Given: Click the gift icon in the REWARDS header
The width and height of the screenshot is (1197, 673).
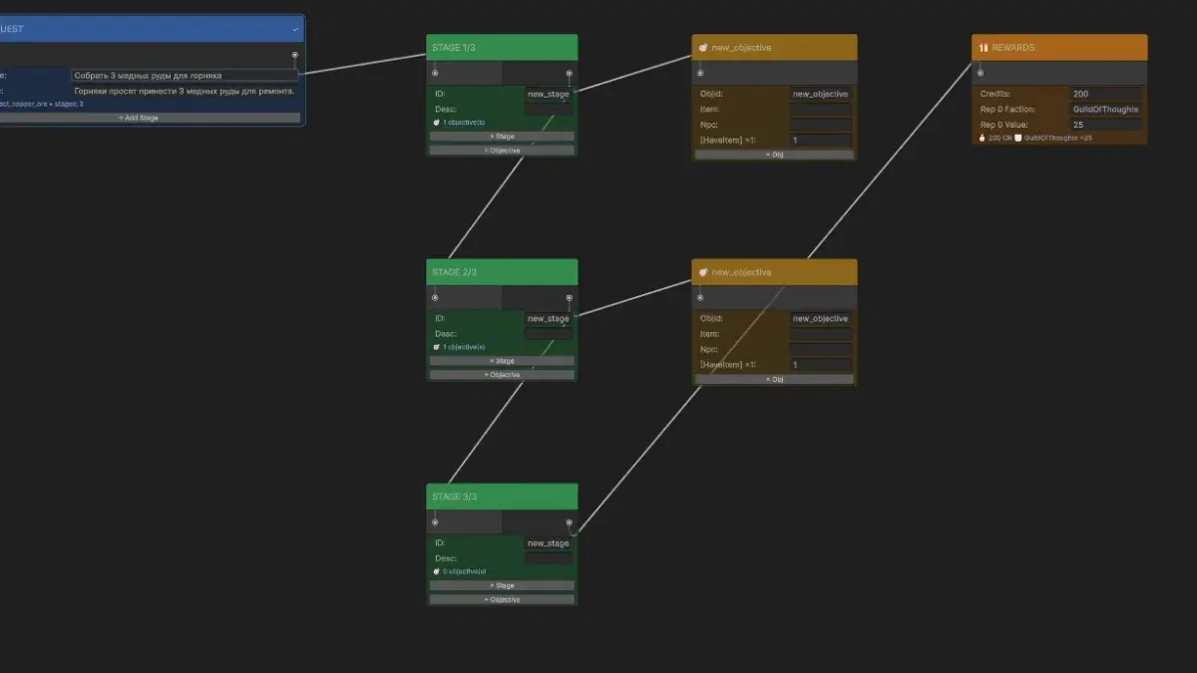Looking at the screenshot, I should point(983,48).
